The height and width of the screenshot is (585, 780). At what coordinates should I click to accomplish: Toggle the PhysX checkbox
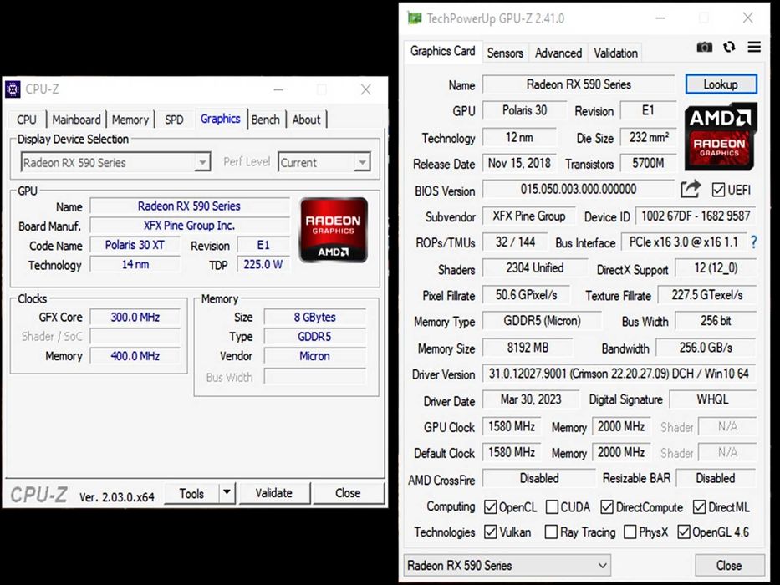tap(630, 532)
